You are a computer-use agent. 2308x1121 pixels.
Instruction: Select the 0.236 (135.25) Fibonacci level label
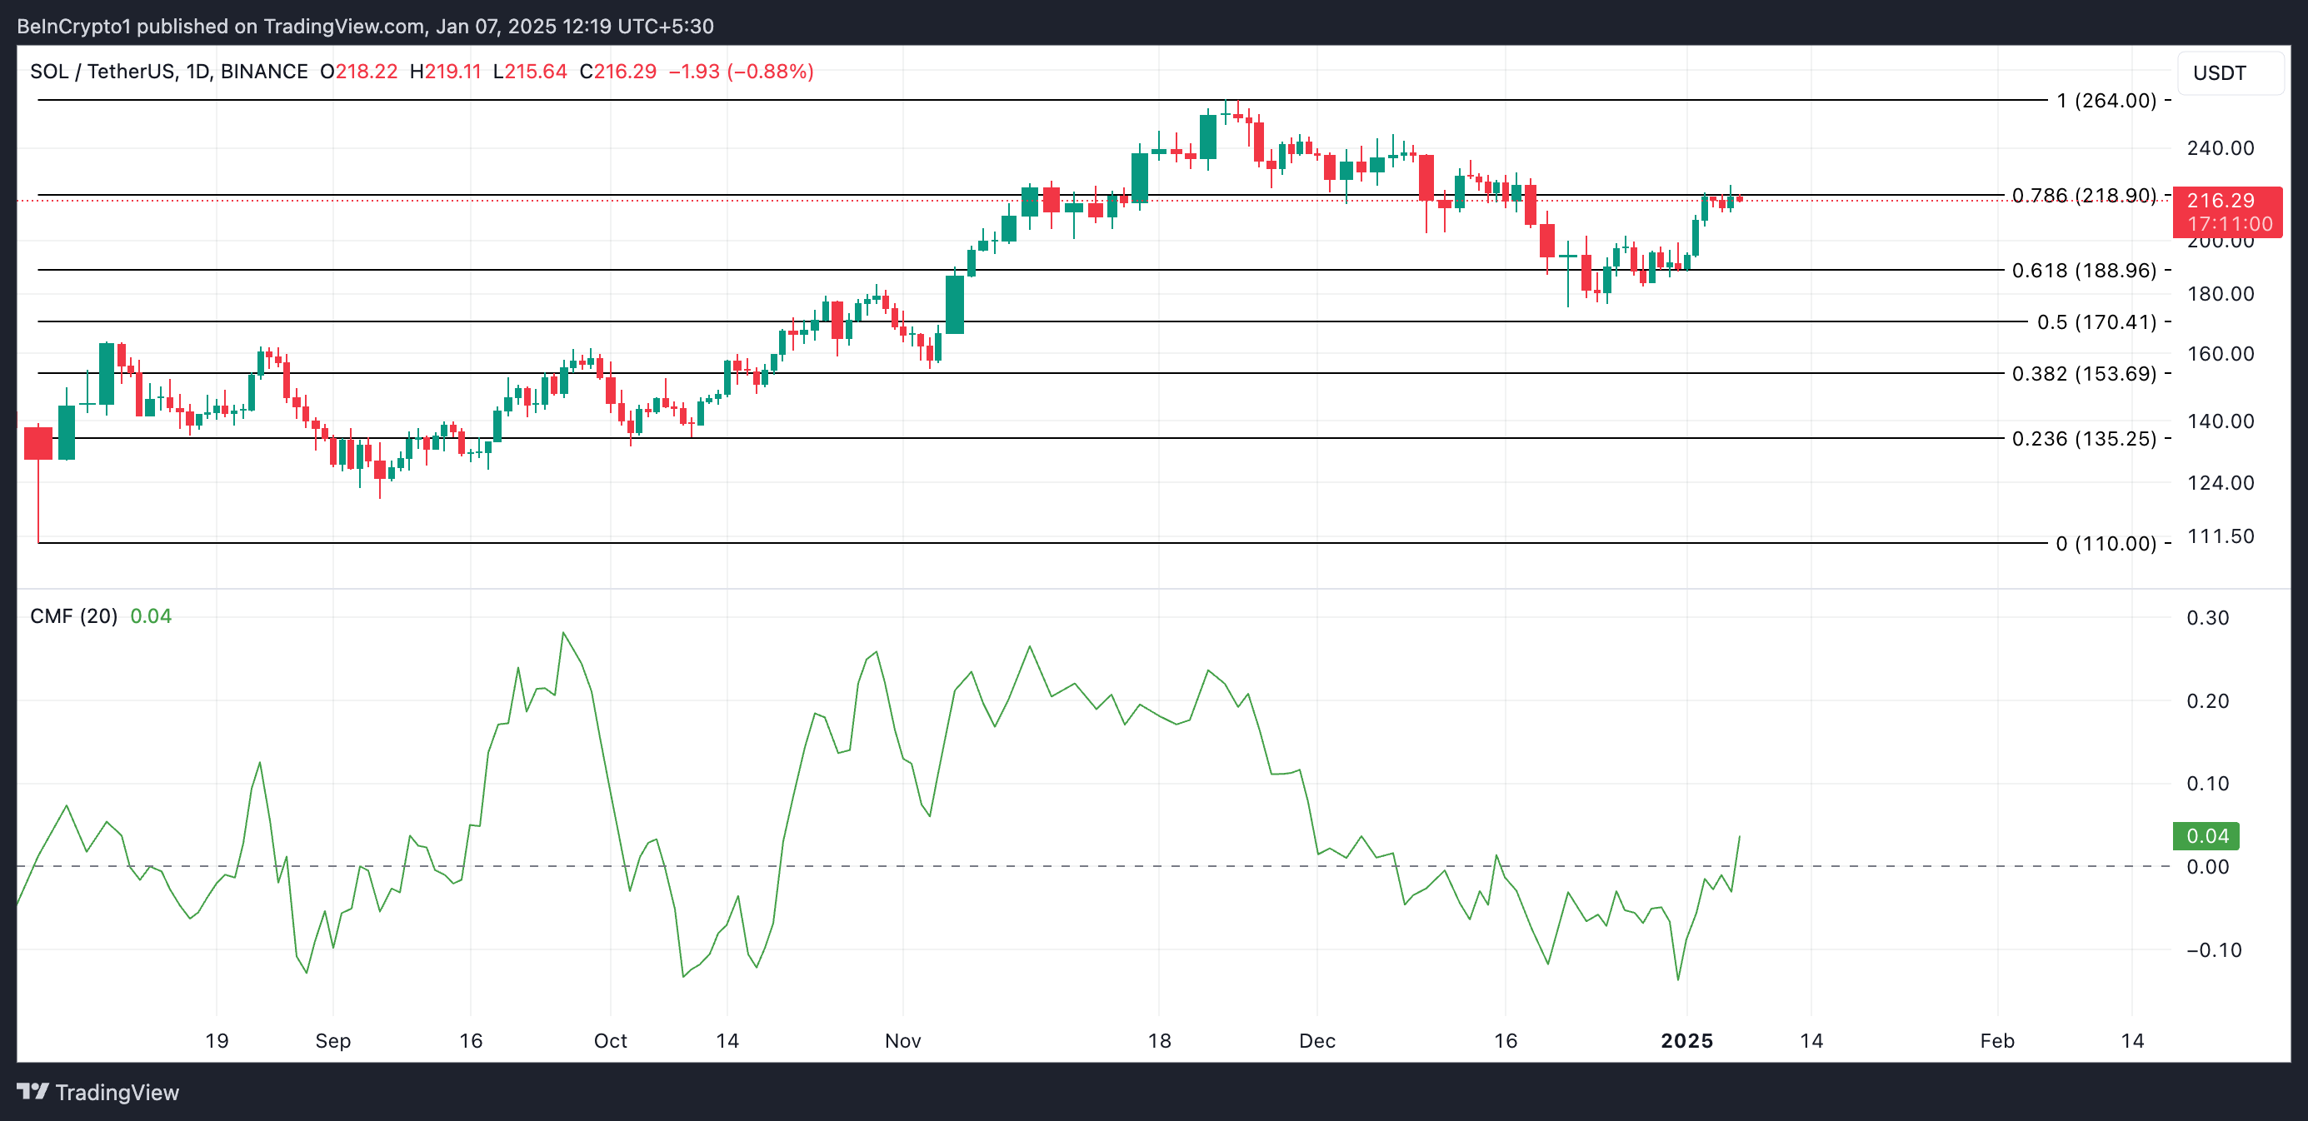click(2083, 439)
